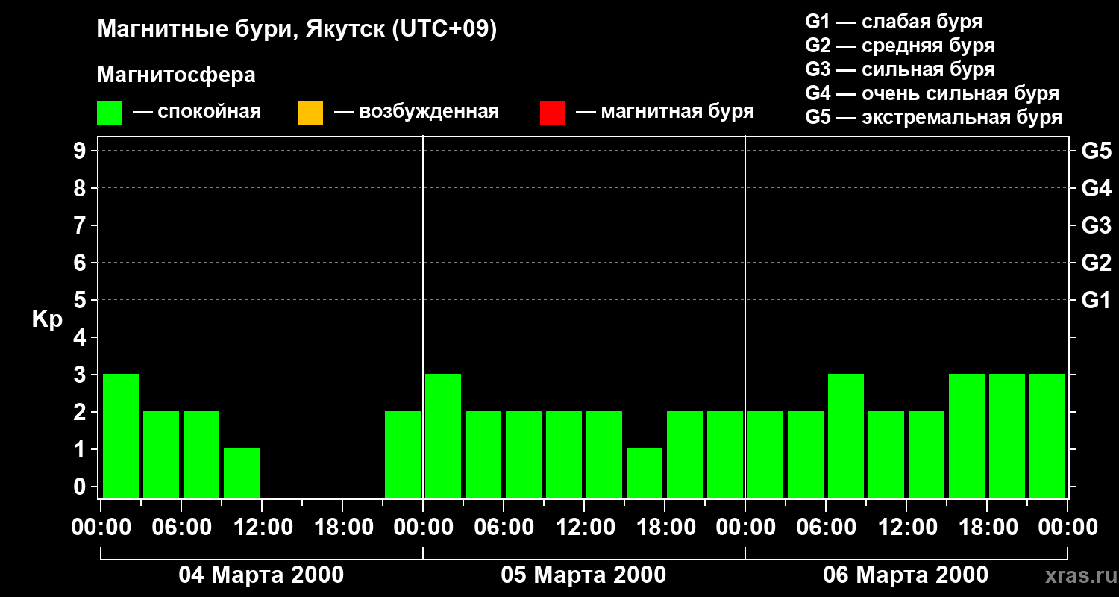Click the first bar of 06 Марта
Viewport: 1119px width, 597px height.
pyautogui.click(x=765, y=454)
